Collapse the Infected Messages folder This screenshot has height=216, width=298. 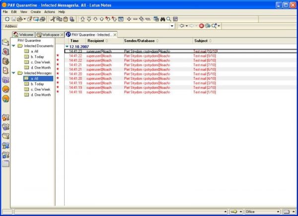tap(14, 73)
